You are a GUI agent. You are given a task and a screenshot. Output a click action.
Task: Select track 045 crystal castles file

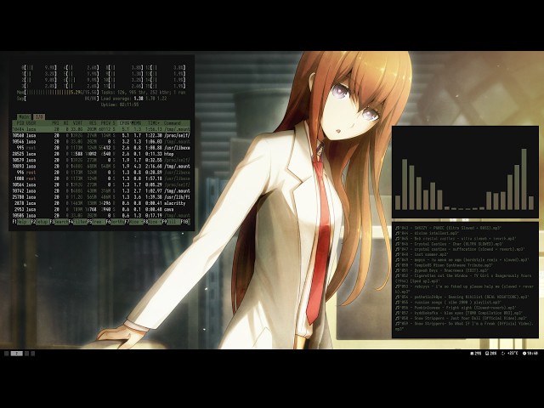coord(456,239)
